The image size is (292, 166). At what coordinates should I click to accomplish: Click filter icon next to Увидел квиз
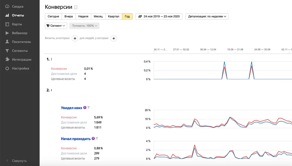click(x=89, y=107)
